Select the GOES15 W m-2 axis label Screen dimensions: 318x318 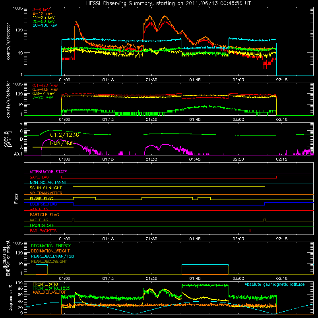point(8,139)
